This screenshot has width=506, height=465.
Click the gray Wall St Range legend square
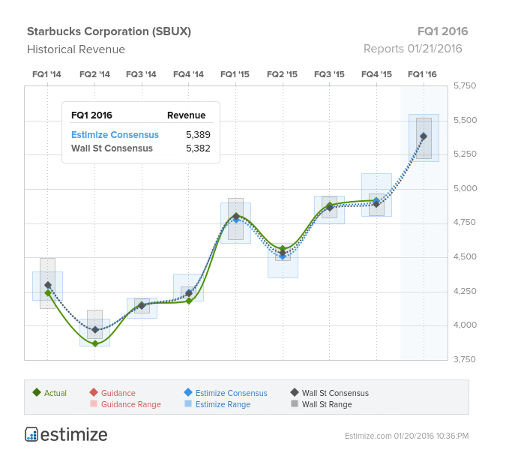click(295, 403)
